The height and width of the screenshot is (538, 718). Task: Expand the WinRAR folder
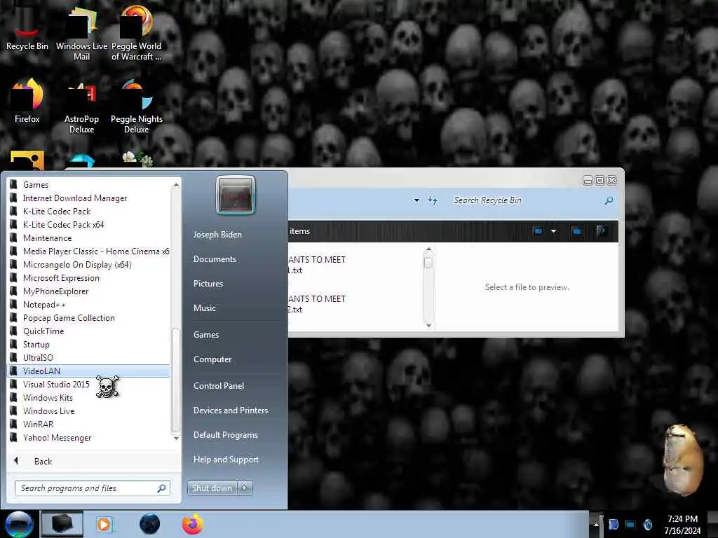pos(89,424)
